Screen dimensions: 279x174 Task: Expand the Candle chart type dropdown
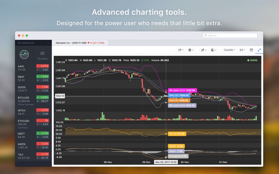point(229,50)
